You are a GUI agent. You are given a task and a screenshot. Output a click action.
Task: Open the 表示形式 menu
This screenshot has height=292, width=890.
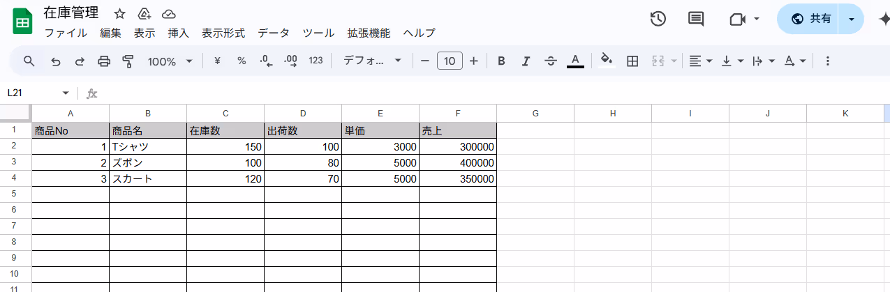pos(223,33)
